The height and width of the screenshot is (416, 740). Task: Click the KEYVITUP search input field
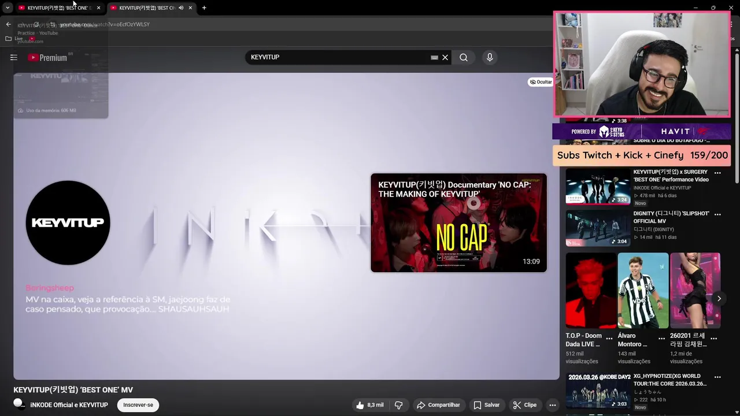tap(338, 57)
